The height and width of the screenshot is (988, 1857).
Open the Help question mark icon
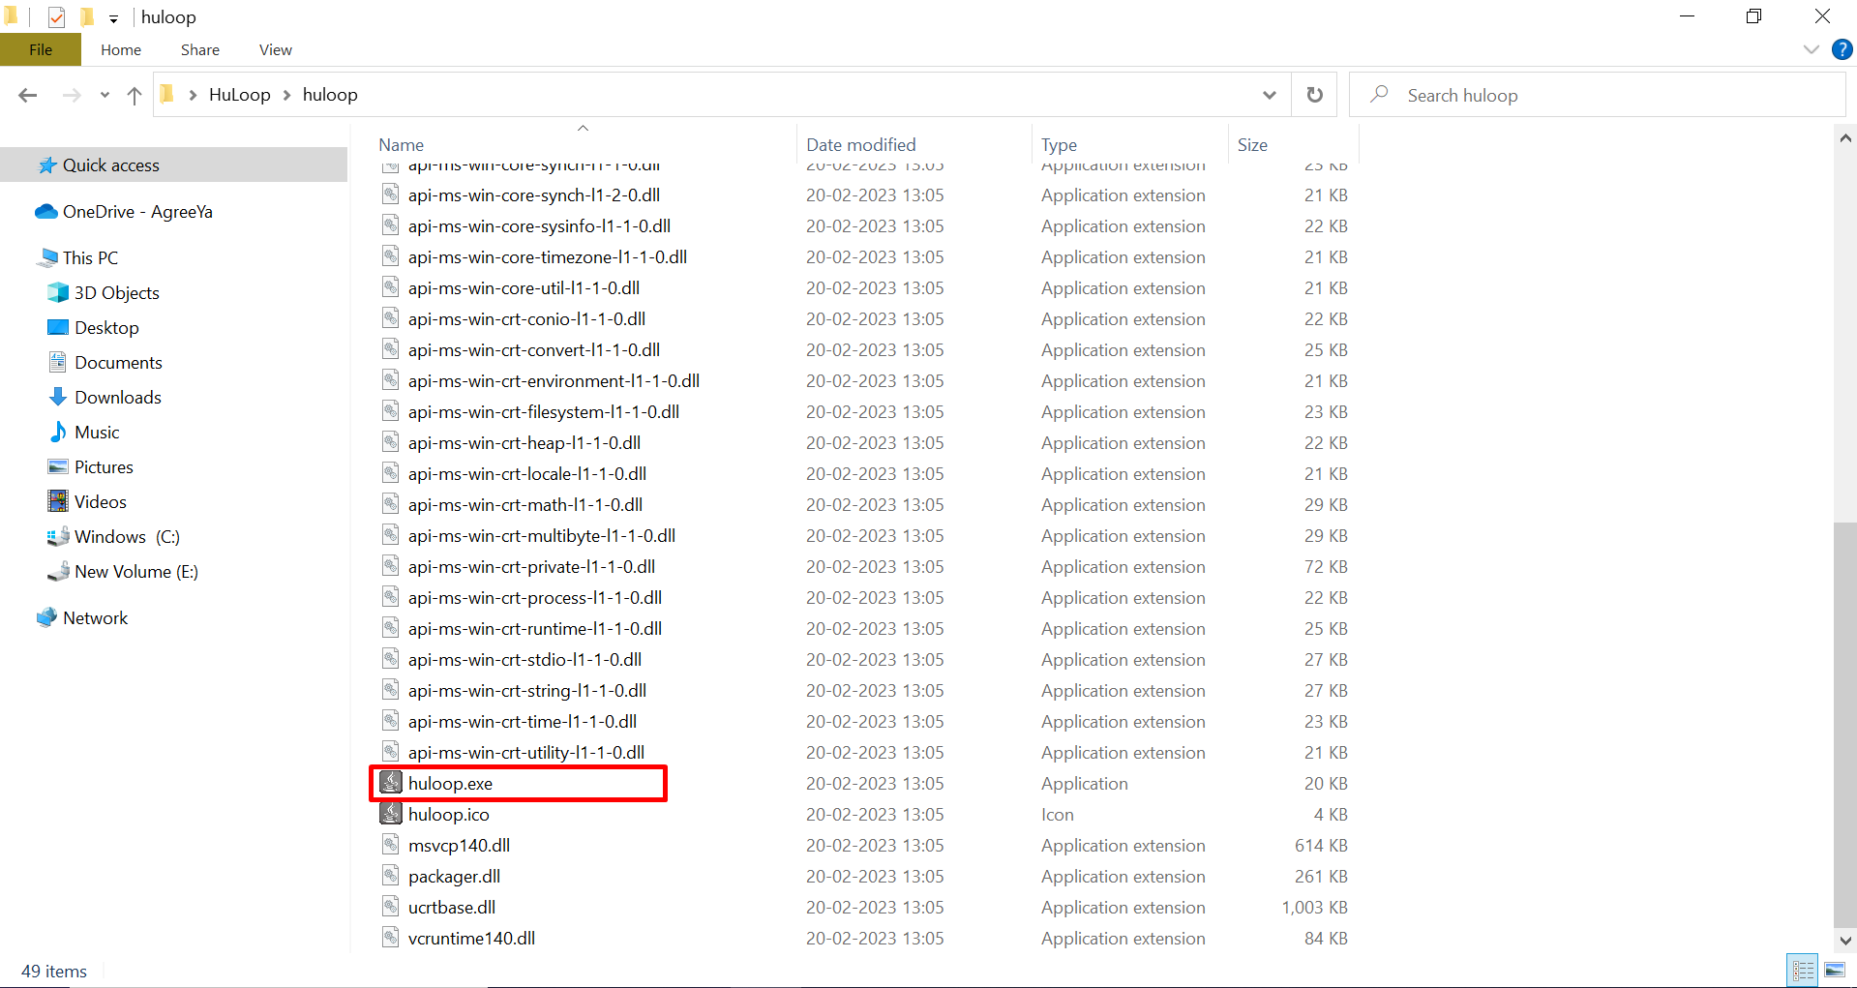[x=1842, y=49]
